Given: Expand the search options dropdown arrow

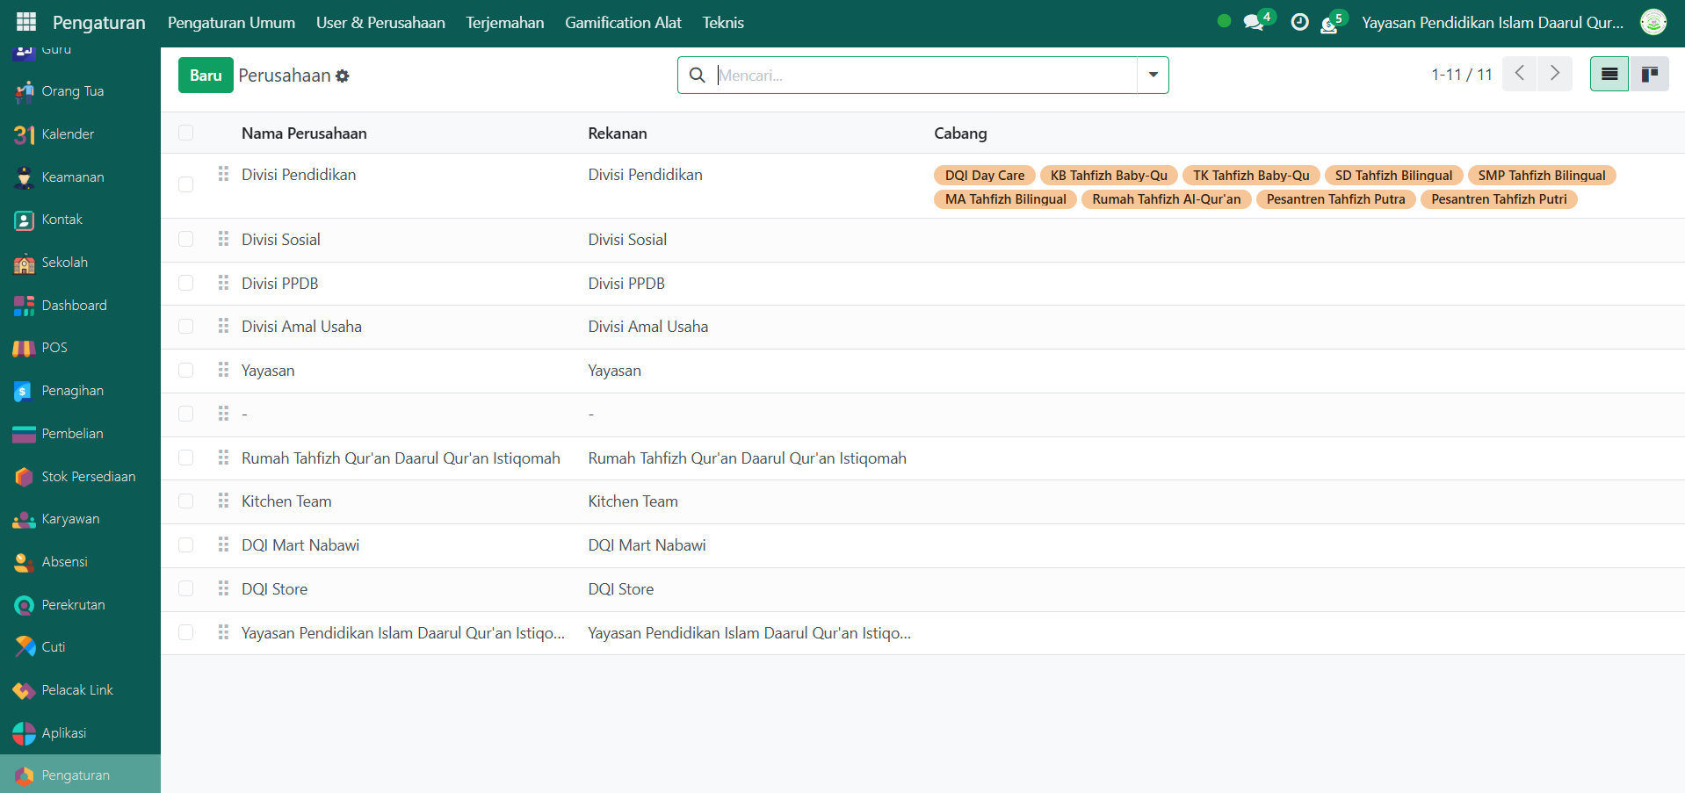Looking at the screenshot, I should pos(1153,76).
